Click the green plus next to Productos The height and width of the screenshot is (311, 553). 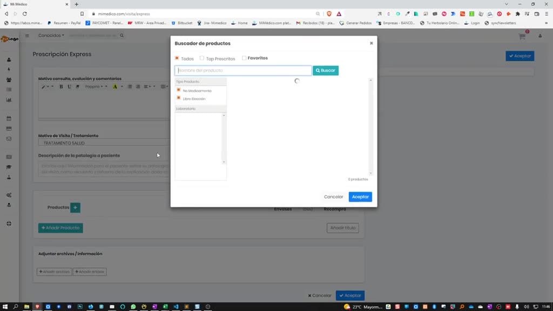pos(75,208)
